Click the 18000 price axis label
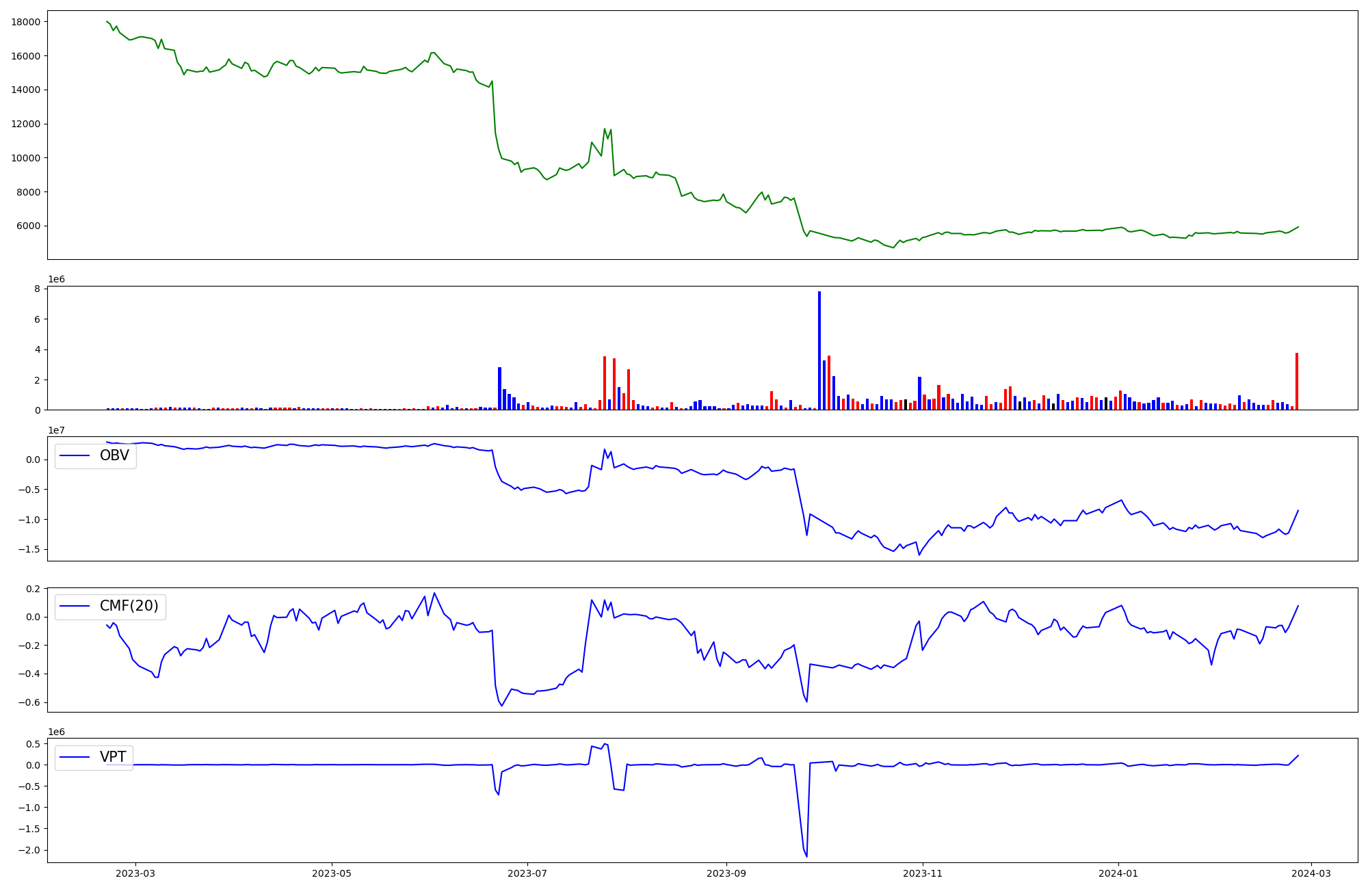1368x889 pixels. click(26, 22)
